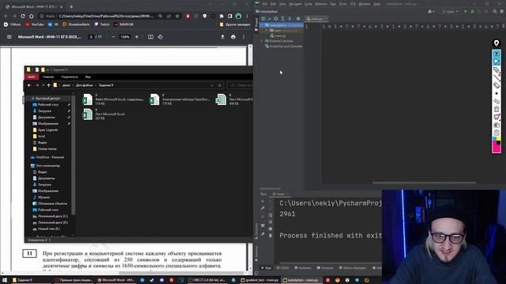The width and height of the screenshot is (506, 284).
Task: Select Scratches and Consoles tree item
Action: [x=284, y=47]
